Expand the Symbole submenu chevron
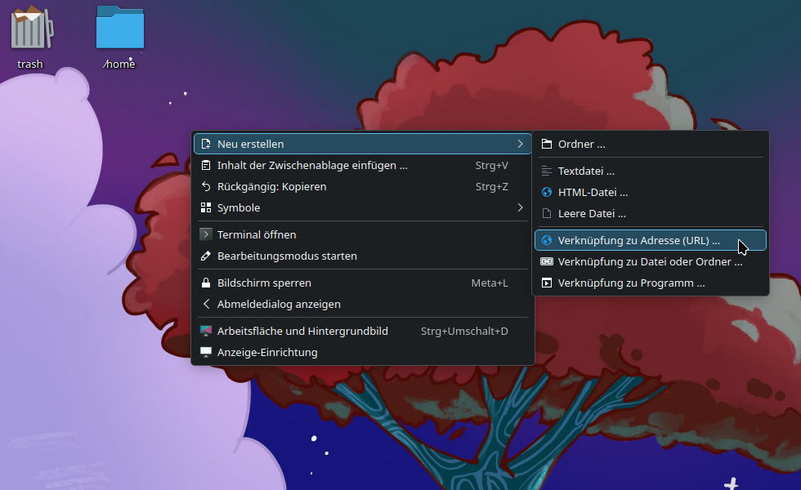 click(521, 207)
